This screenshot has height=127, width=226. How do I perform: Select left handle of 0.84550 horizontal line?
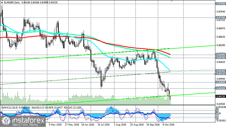pos(1,88)
